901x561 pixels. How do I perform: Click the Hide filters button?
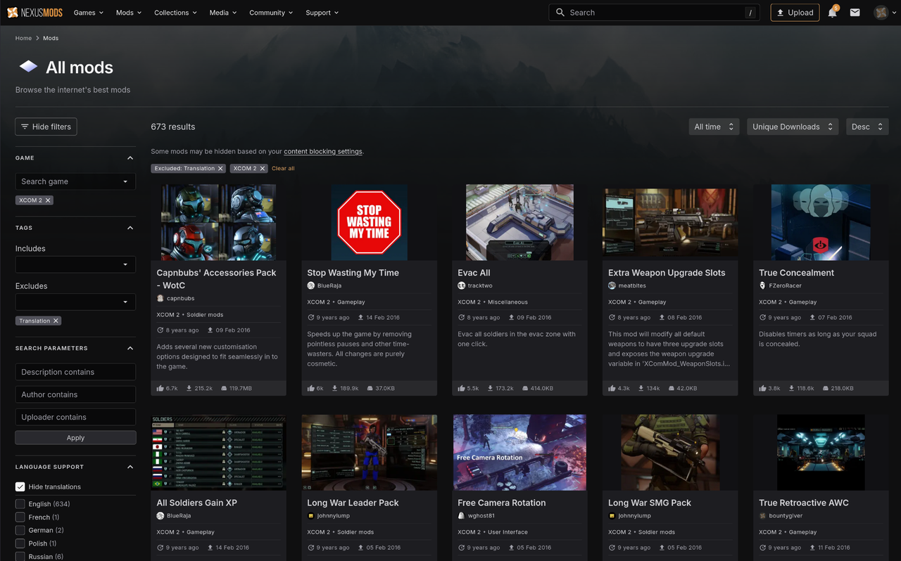pyautogui.click(x=46, y=127)
